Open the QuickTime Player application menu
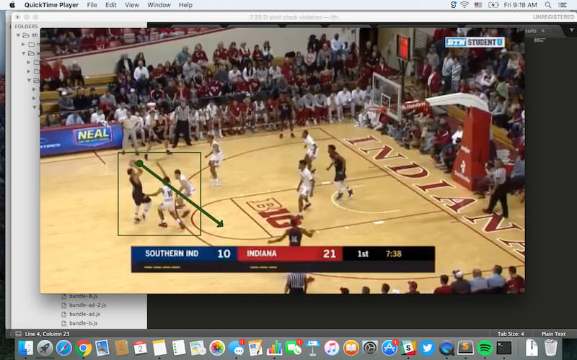 (x=51, y=5)
